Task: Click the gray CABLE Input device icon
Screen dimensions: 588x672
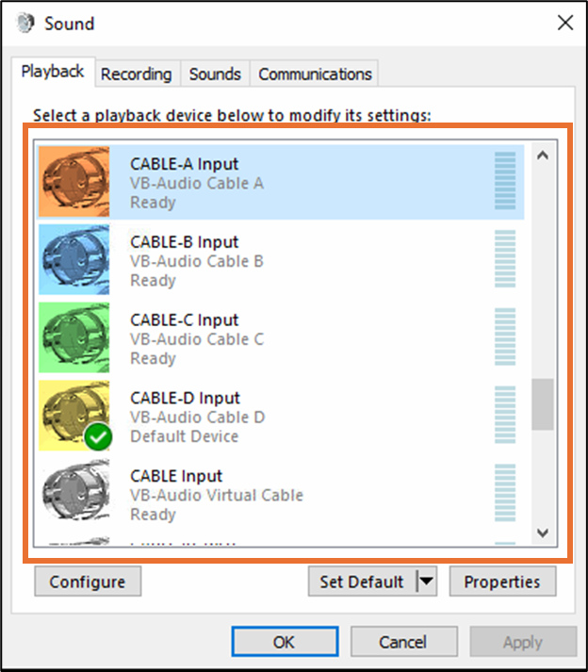Action: [73, 492]
